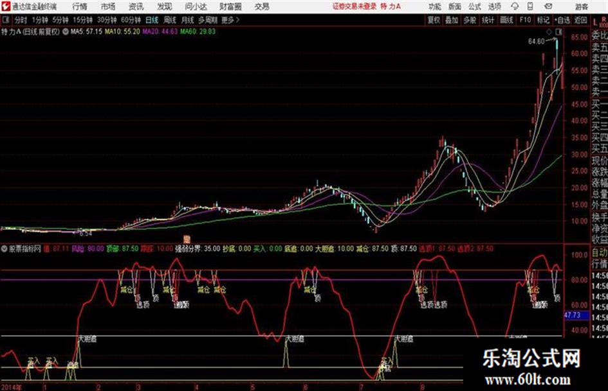Click the orange info marker below chart

(x=187, y=238)
